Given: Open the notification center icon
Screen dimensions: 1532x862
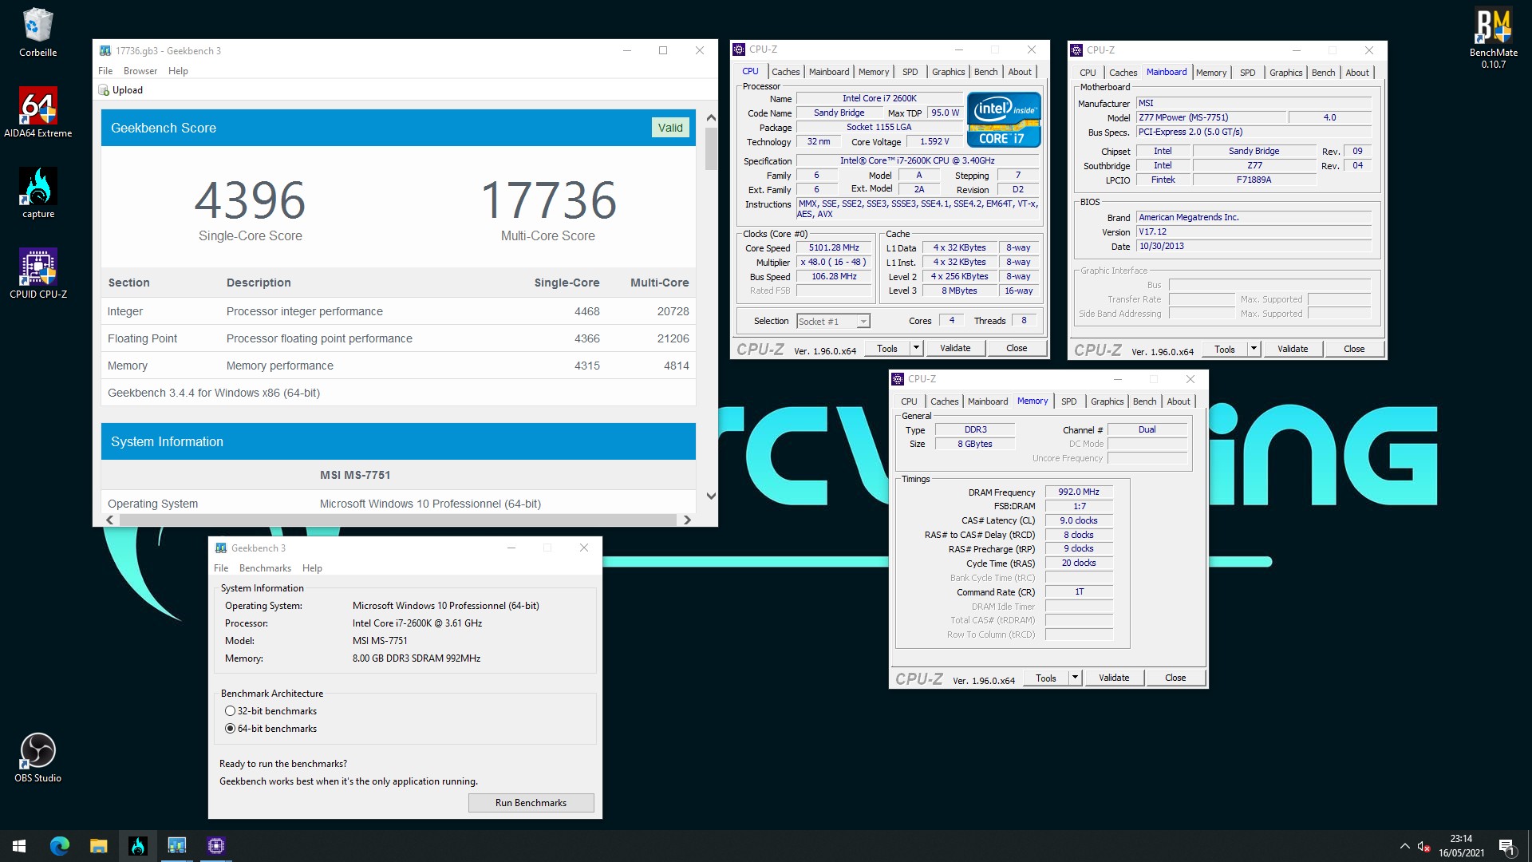Looking at the screenshot, I should point(1506,846).
